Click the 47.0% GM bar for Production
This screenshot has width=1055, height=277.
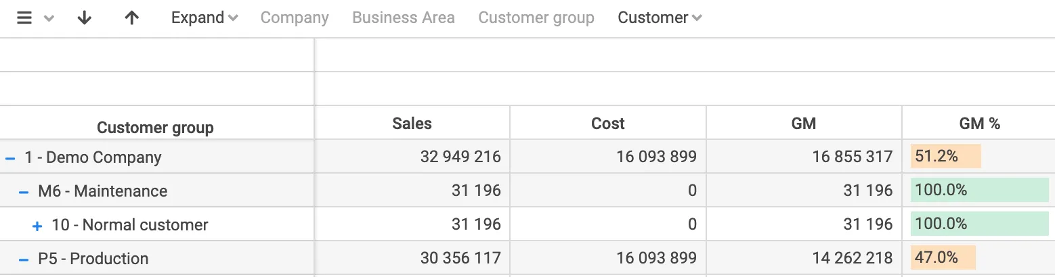[x=943, y=258]
